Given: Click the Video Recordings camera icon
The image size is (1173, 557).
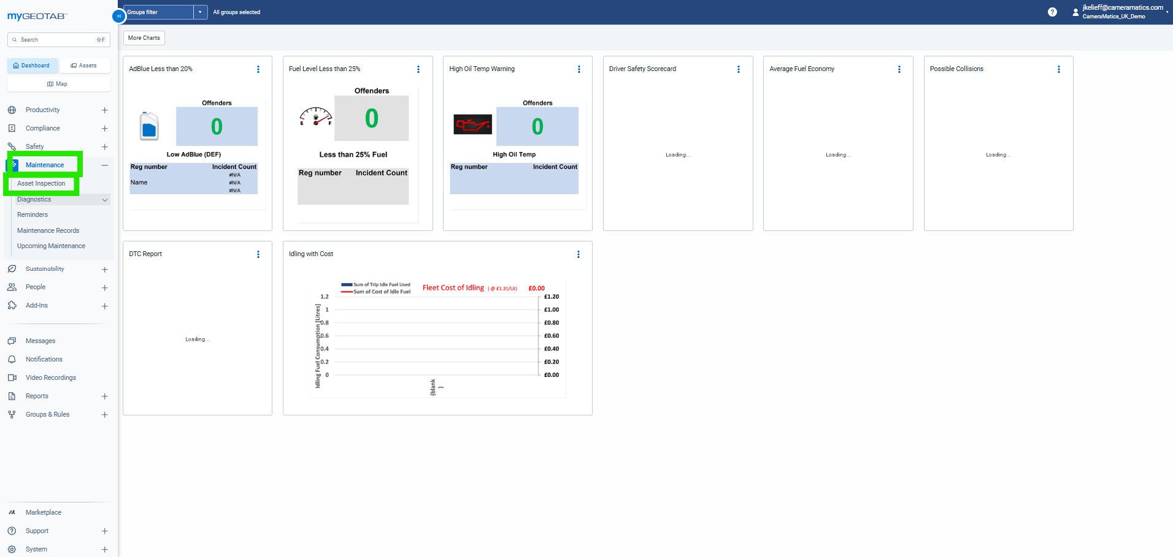Looking at the screenshot, I should pos(12,378).
